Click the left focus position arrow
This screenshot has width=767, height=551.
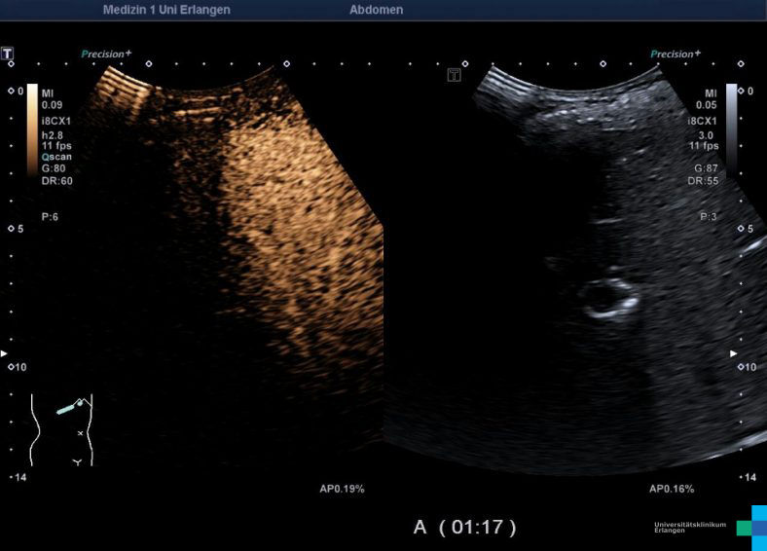click(x=4, y=352)
